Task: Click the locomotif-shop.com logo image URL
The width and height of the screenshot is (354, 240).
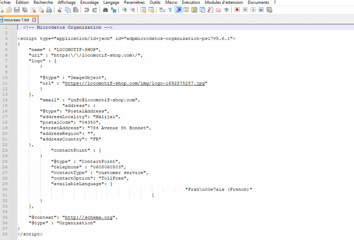Action: pos(135,83)
